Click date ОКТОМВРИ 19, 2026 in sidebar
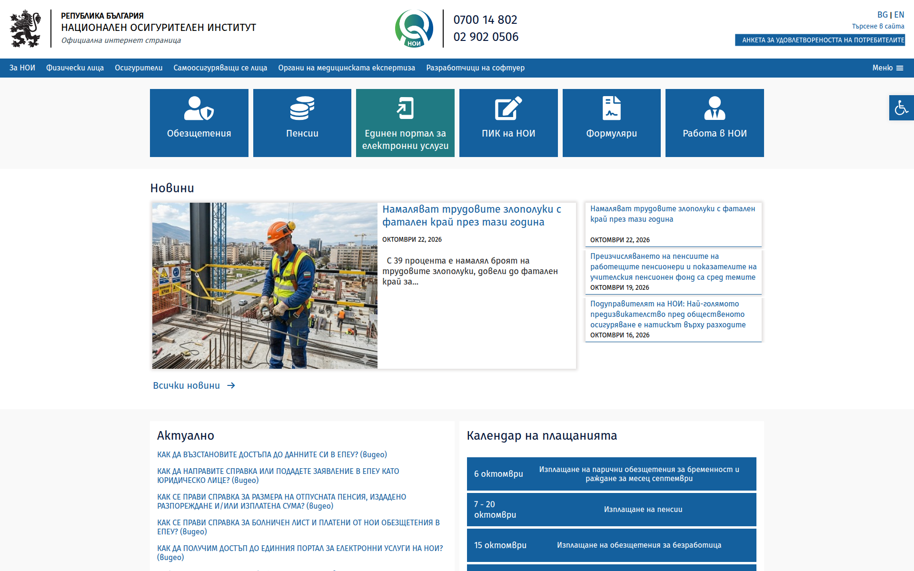 tap(619, 287)
